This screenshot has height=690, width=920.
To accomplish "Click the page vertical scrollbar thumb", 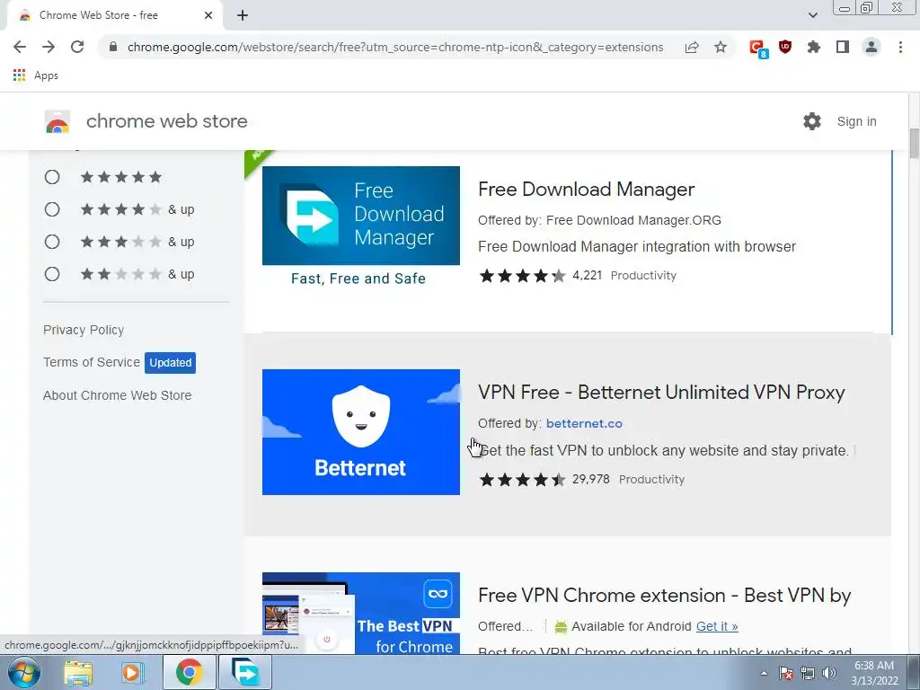I will [914, 143].
